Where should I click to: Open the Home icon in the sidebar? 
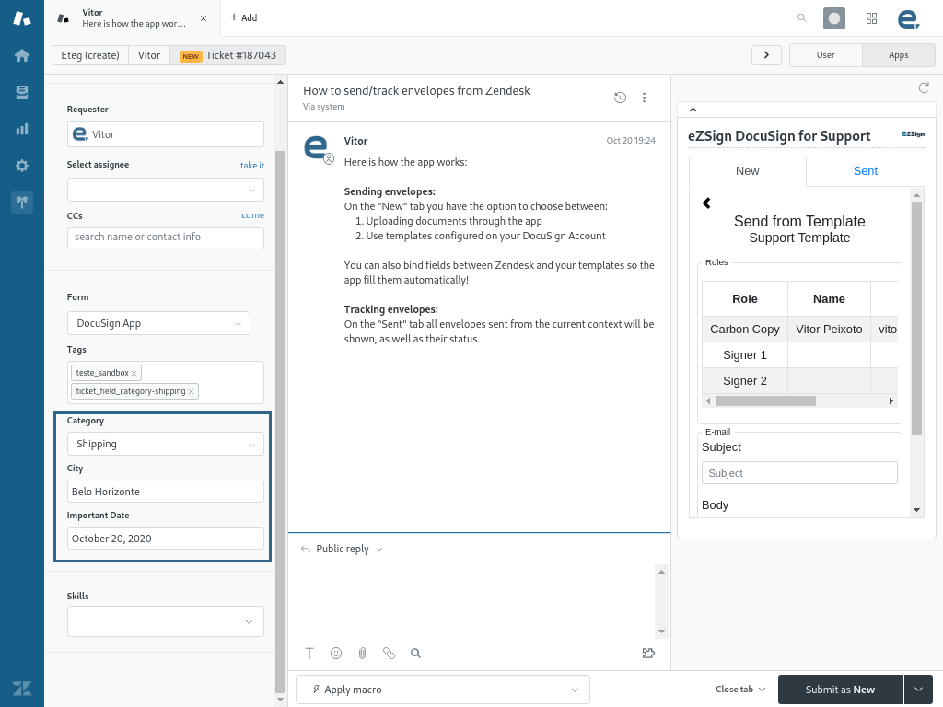pyautogui.click(x=22, y=55)
